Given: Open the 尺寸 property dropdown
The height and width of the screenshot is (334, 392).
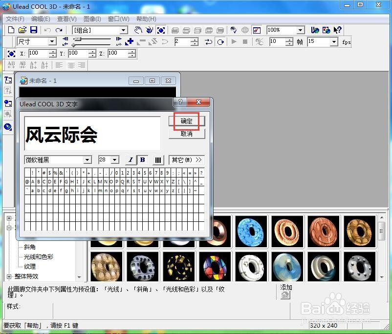Looking at the screenshot, I should tap(52, 41).
